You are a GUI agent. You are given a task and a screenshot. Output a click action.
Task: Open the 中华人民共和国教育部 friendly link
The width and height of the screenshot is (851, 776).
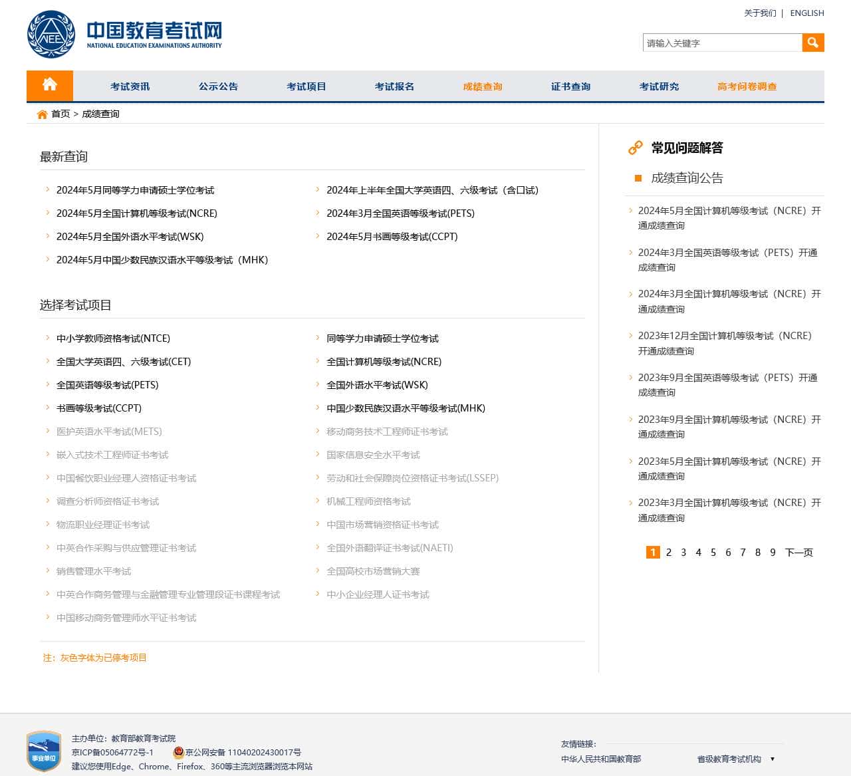(x=602, y=758)
